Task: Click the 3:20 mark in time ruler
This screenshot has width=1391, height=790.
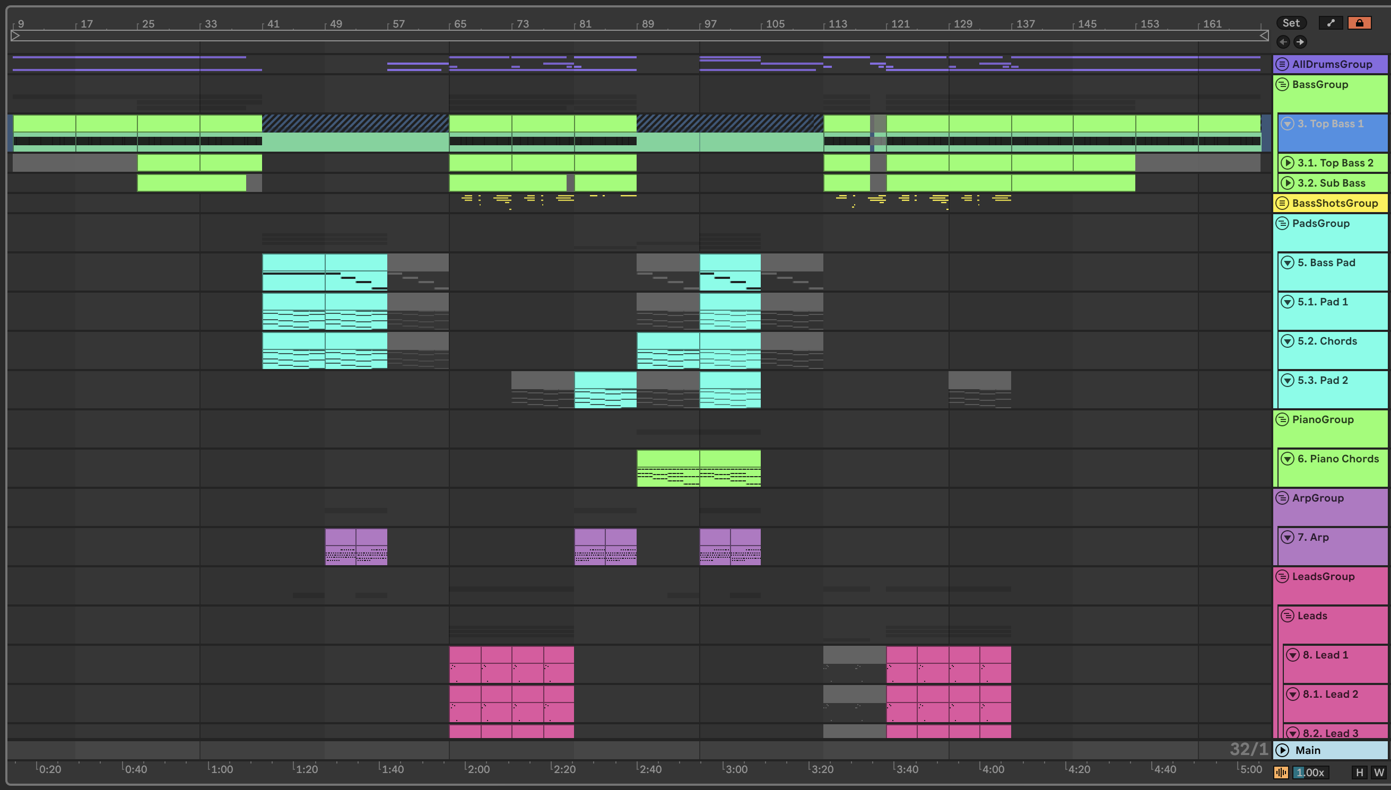Action: (822, 769)
